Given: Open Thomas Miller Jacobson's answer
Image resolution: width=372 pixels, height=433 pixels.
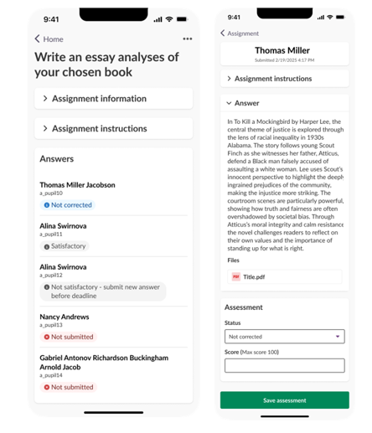Looking at the screenshot, I should tap(113, 195).
